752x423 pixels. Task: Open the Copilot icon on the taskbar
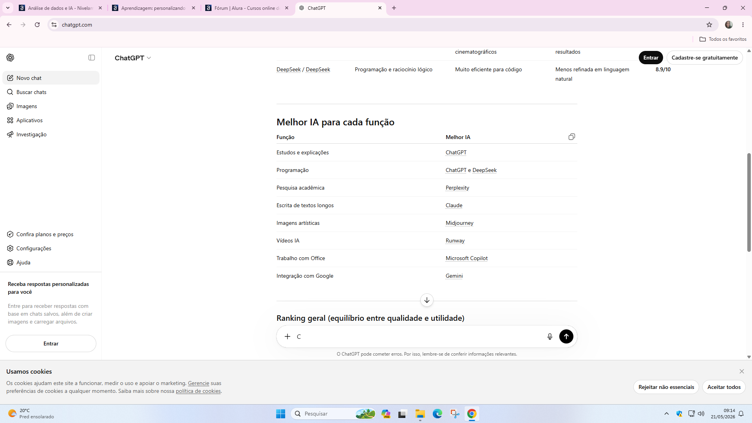point(386,414)
